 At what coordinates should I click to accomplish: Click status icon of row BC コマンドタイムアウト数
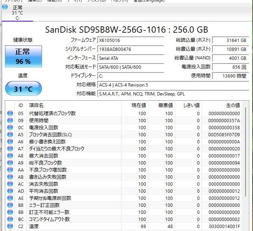pyautogui.click(x=10, y=219)
